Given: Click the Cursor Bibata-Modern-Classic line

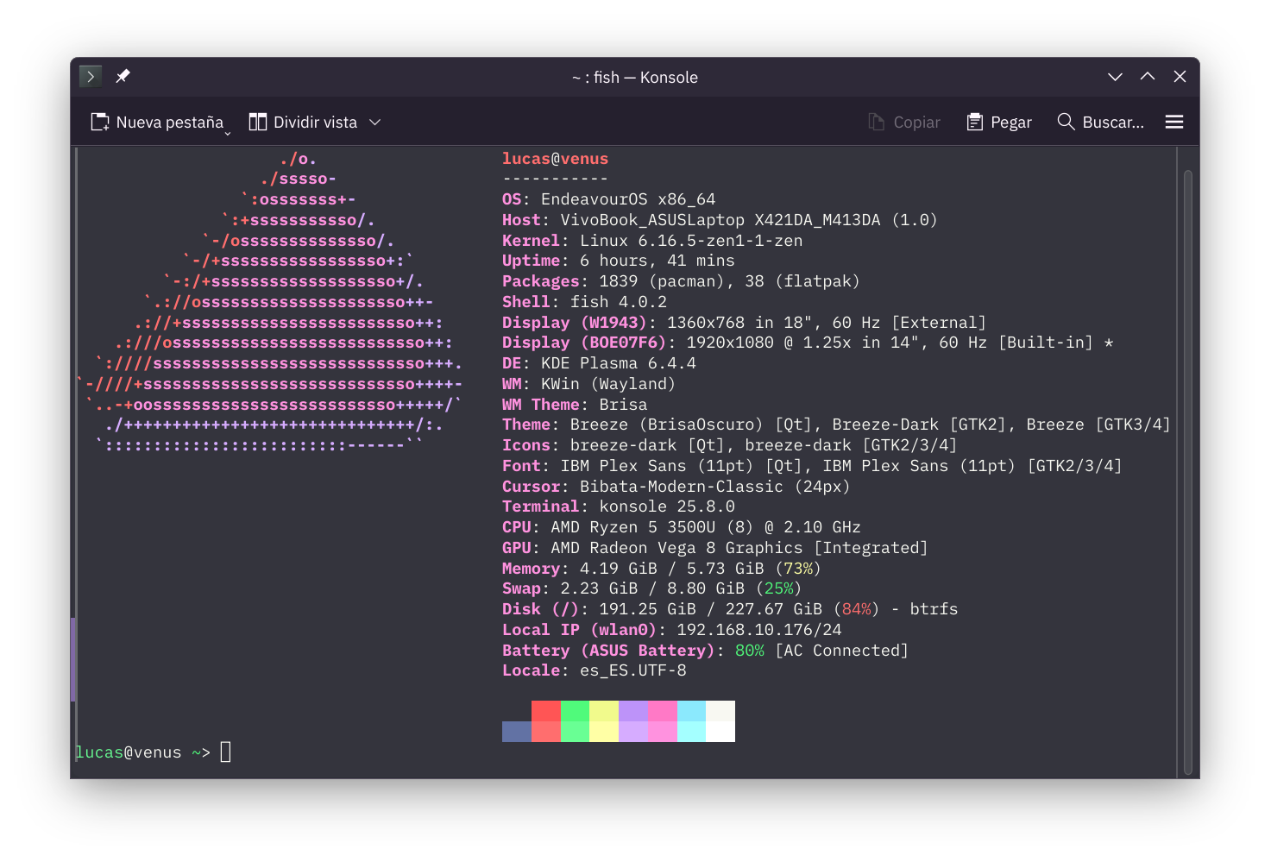Looking at the screenshot, I should click(x=676, y=487).
